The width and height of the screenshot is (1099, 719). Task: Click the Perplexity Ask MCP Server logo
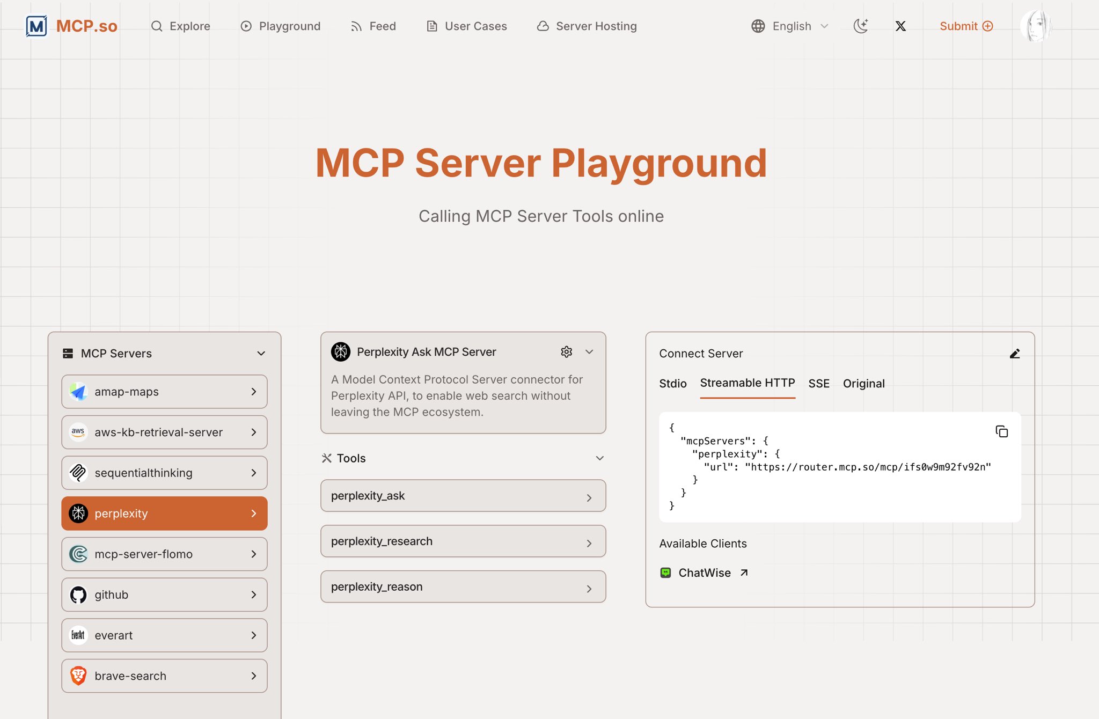tap(341, 351)
